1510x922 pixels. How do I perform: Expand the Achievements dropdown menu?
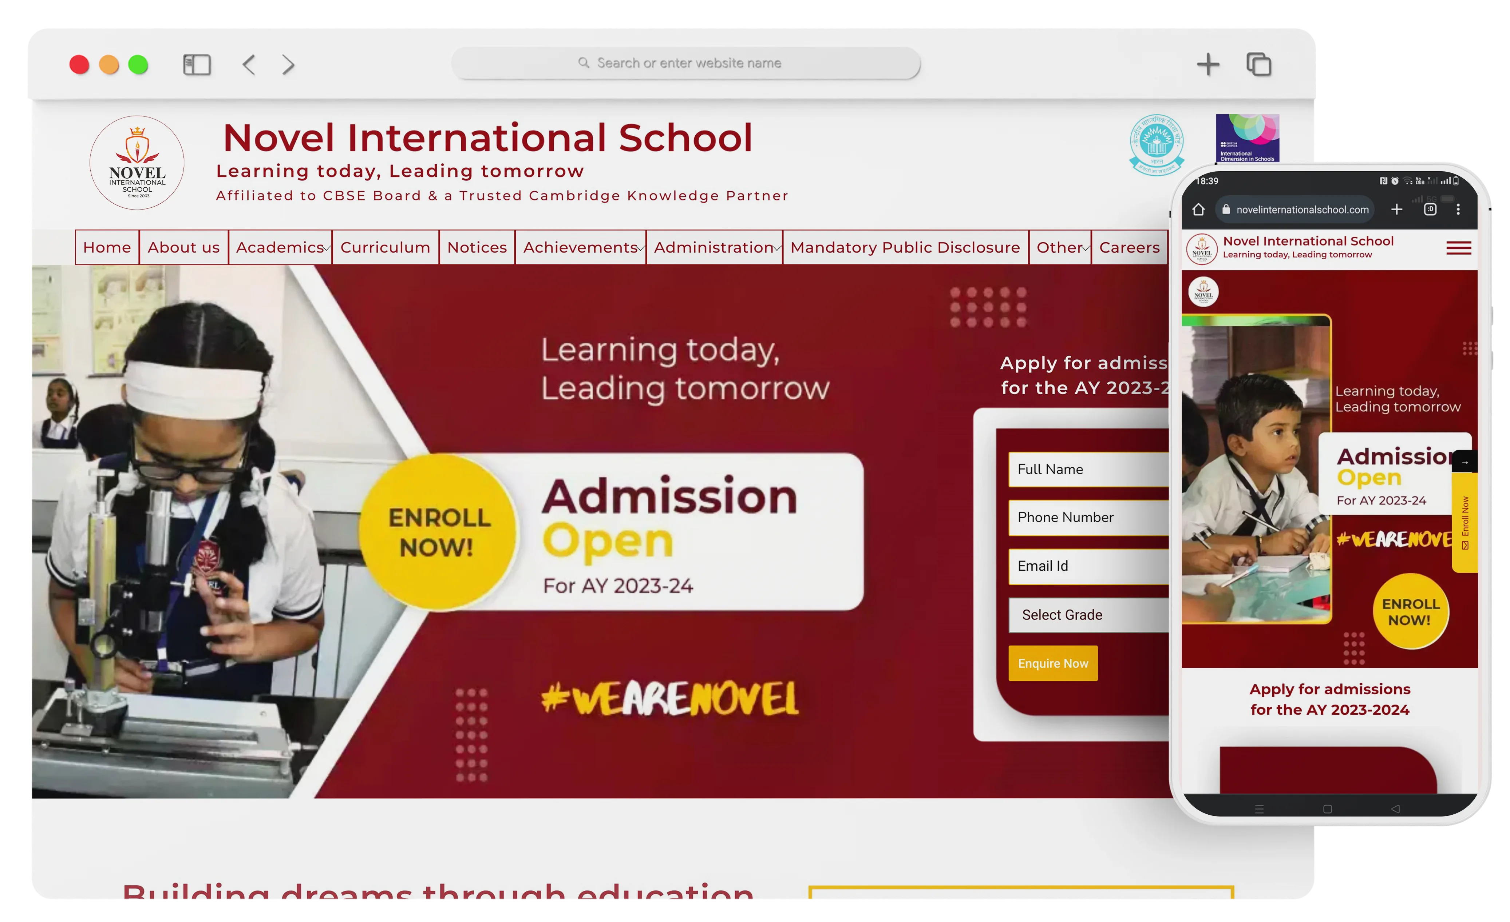[580, 247]
